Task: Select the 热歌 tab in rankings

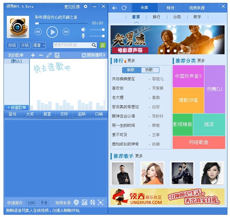Action: [149, 70]
